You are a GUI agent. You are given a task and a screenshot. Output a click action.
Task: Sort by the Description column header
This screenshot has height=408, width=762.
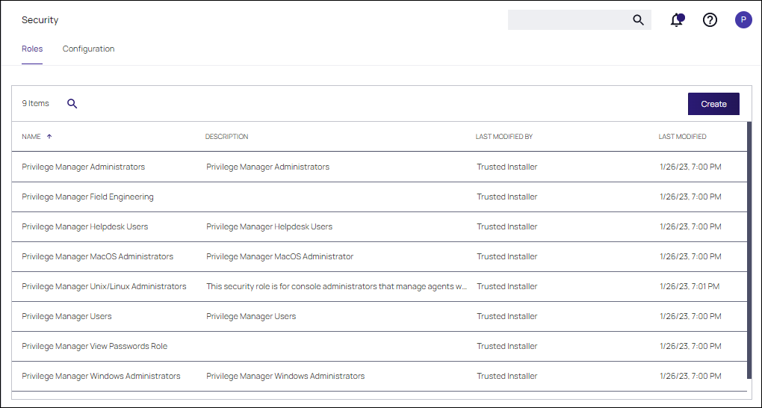(x=226, y=137)
